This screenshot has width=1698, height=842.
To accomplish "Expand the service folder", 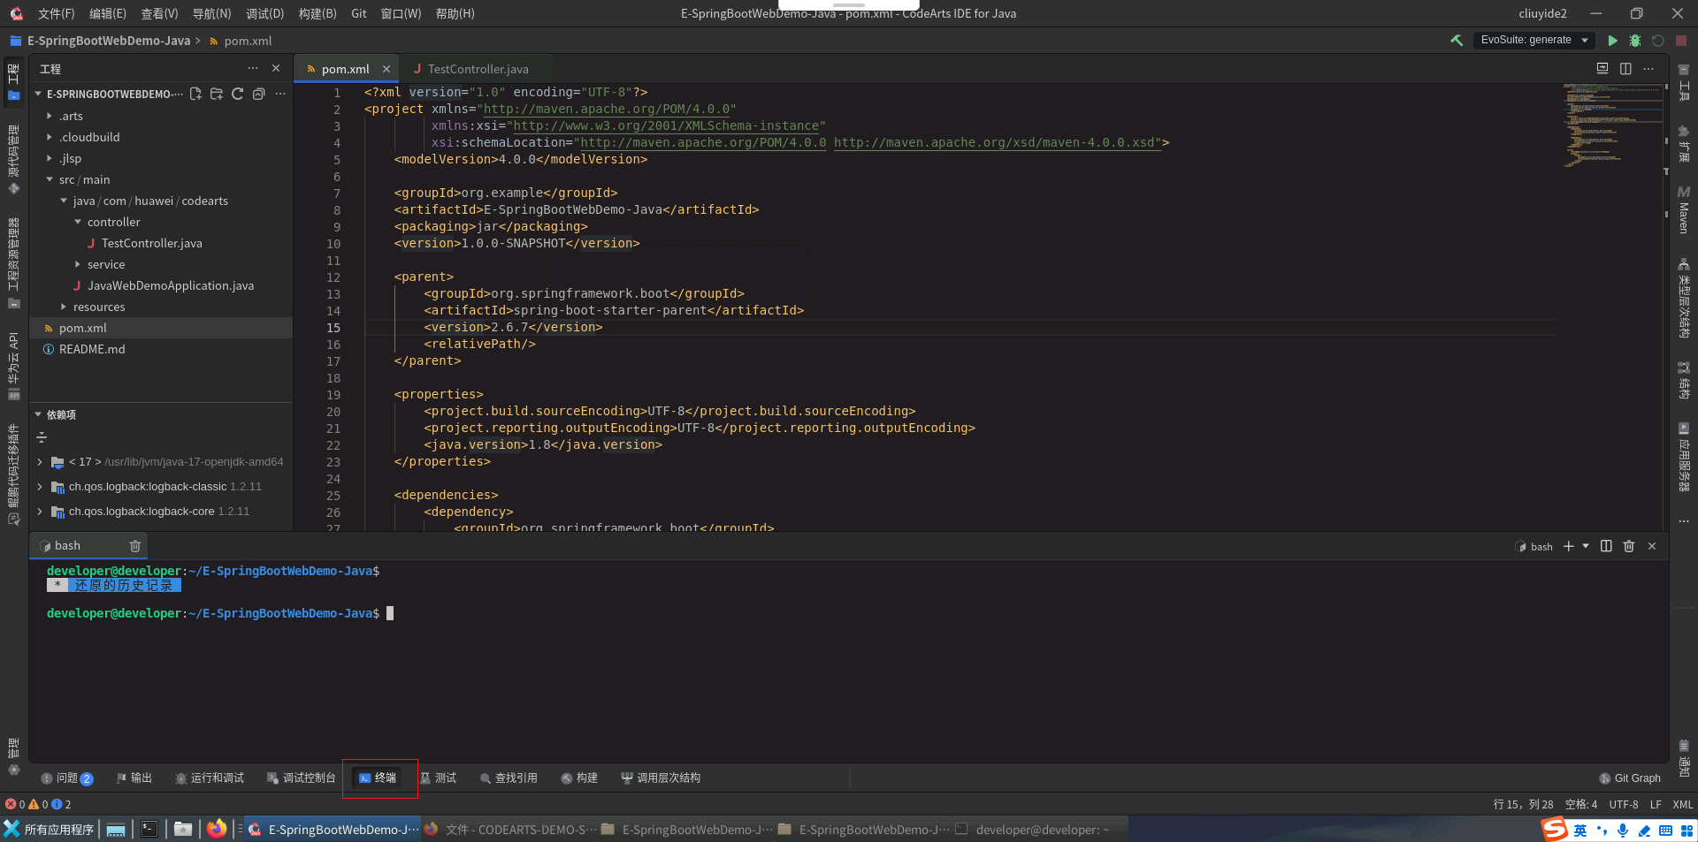I will 78,264.
